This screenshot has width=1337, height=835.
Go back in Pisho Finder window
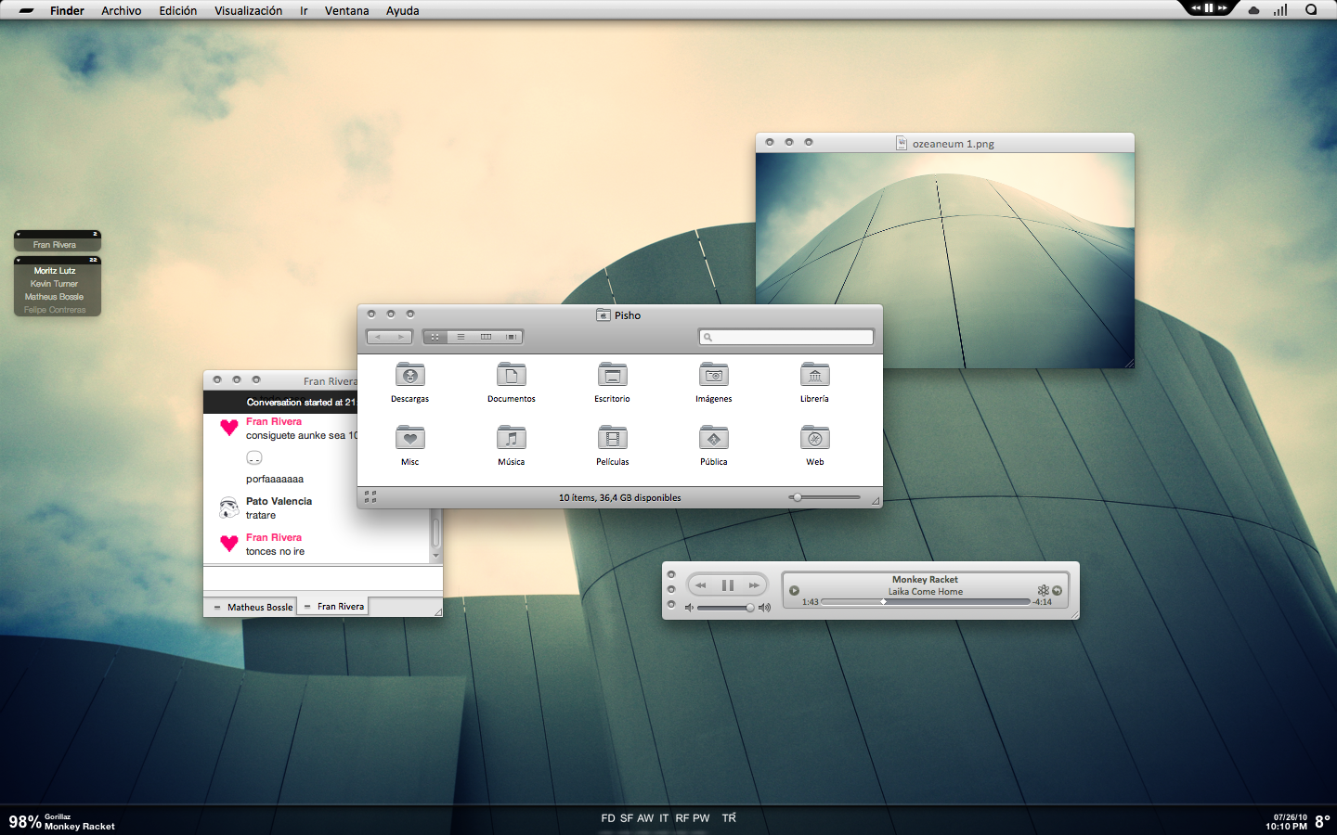(x=378, y=337)
